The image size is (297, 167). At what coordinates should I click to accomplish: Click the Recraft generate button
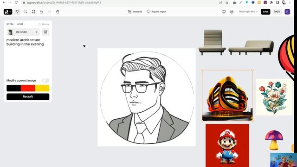[x=28, y=97]
